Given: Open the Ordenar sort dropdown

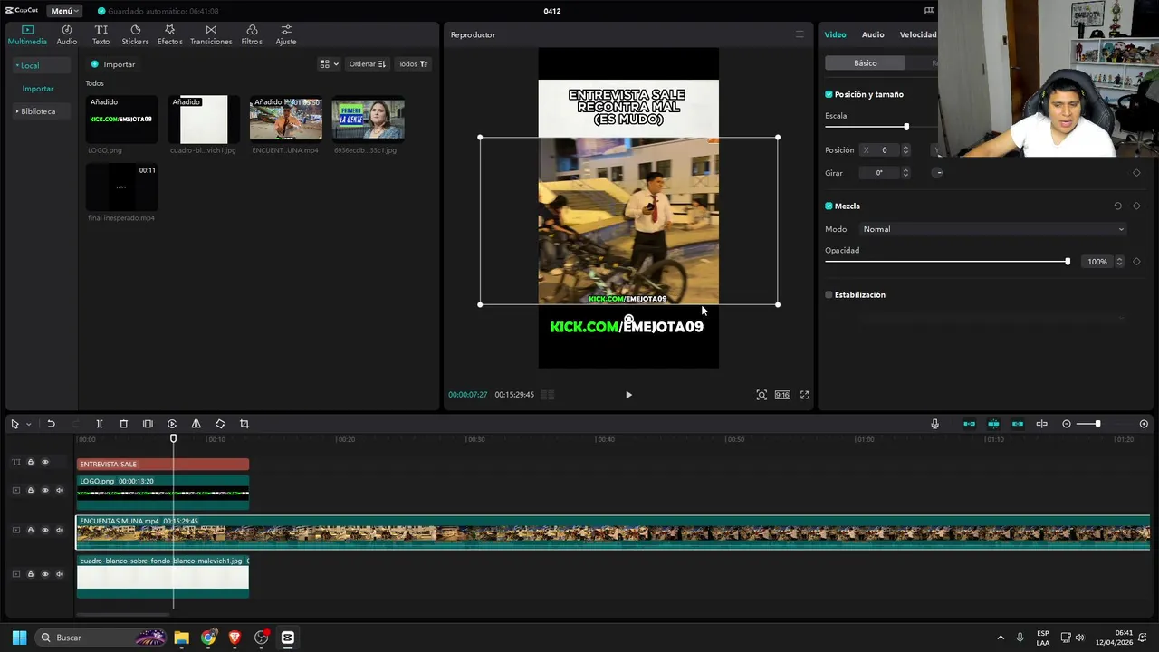Looking at the screenshot, I should [x=368, y=64].
